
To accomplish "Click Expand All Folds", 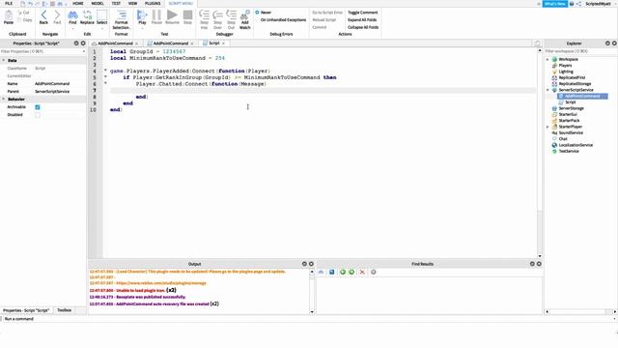I will tap(362, 19).
